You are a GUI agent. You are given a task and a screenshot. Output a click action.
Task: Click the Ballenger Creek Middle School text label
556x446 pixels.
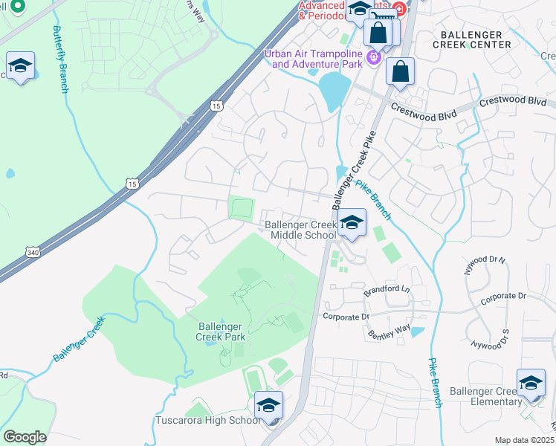[x=301, y=230]
